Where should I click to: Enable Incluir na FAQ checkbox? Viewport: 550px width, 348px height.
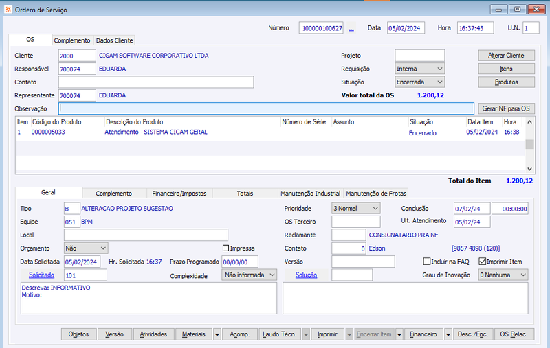click(427, 262)
